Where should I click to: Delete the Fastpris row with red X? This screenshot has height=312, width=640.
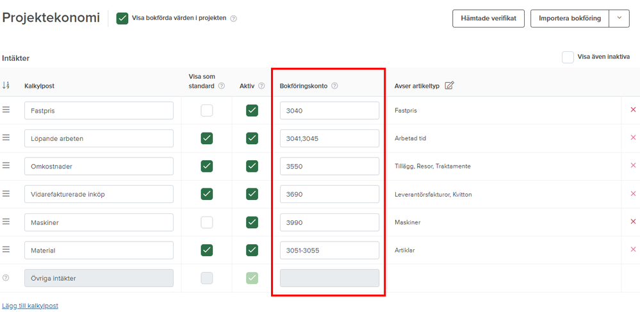pos(633,110)
